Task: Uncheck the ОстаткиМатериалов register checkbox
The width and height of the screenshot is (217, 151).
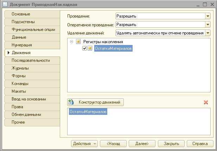Action: pyautogui.click(x=84, y=48)
